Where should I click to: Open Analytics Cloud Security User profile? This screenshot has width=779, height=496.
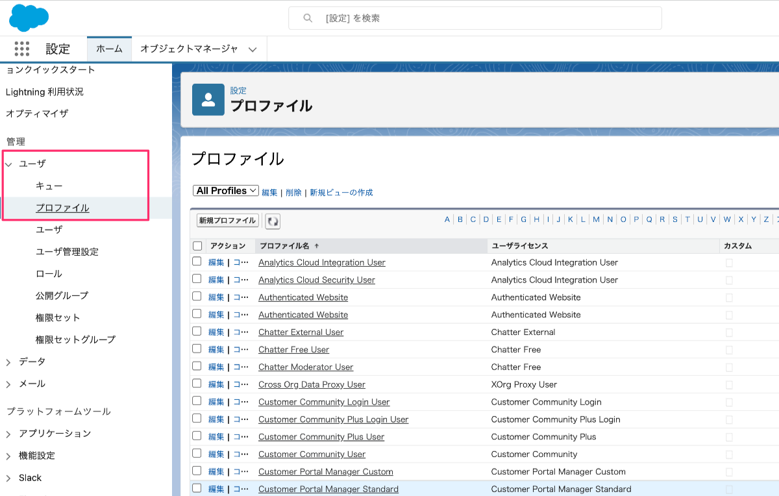[x=317, y=280]
